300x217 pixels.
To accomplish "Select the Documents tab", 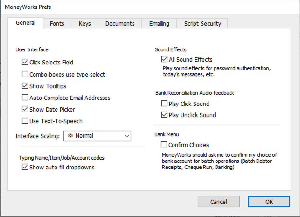I will [x=120, y=23].
